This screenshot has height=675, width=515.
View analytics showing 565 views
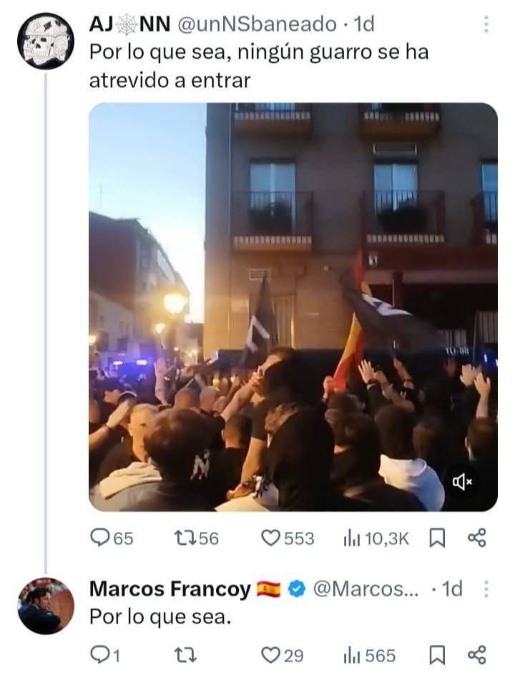click(x=369, y=655)
